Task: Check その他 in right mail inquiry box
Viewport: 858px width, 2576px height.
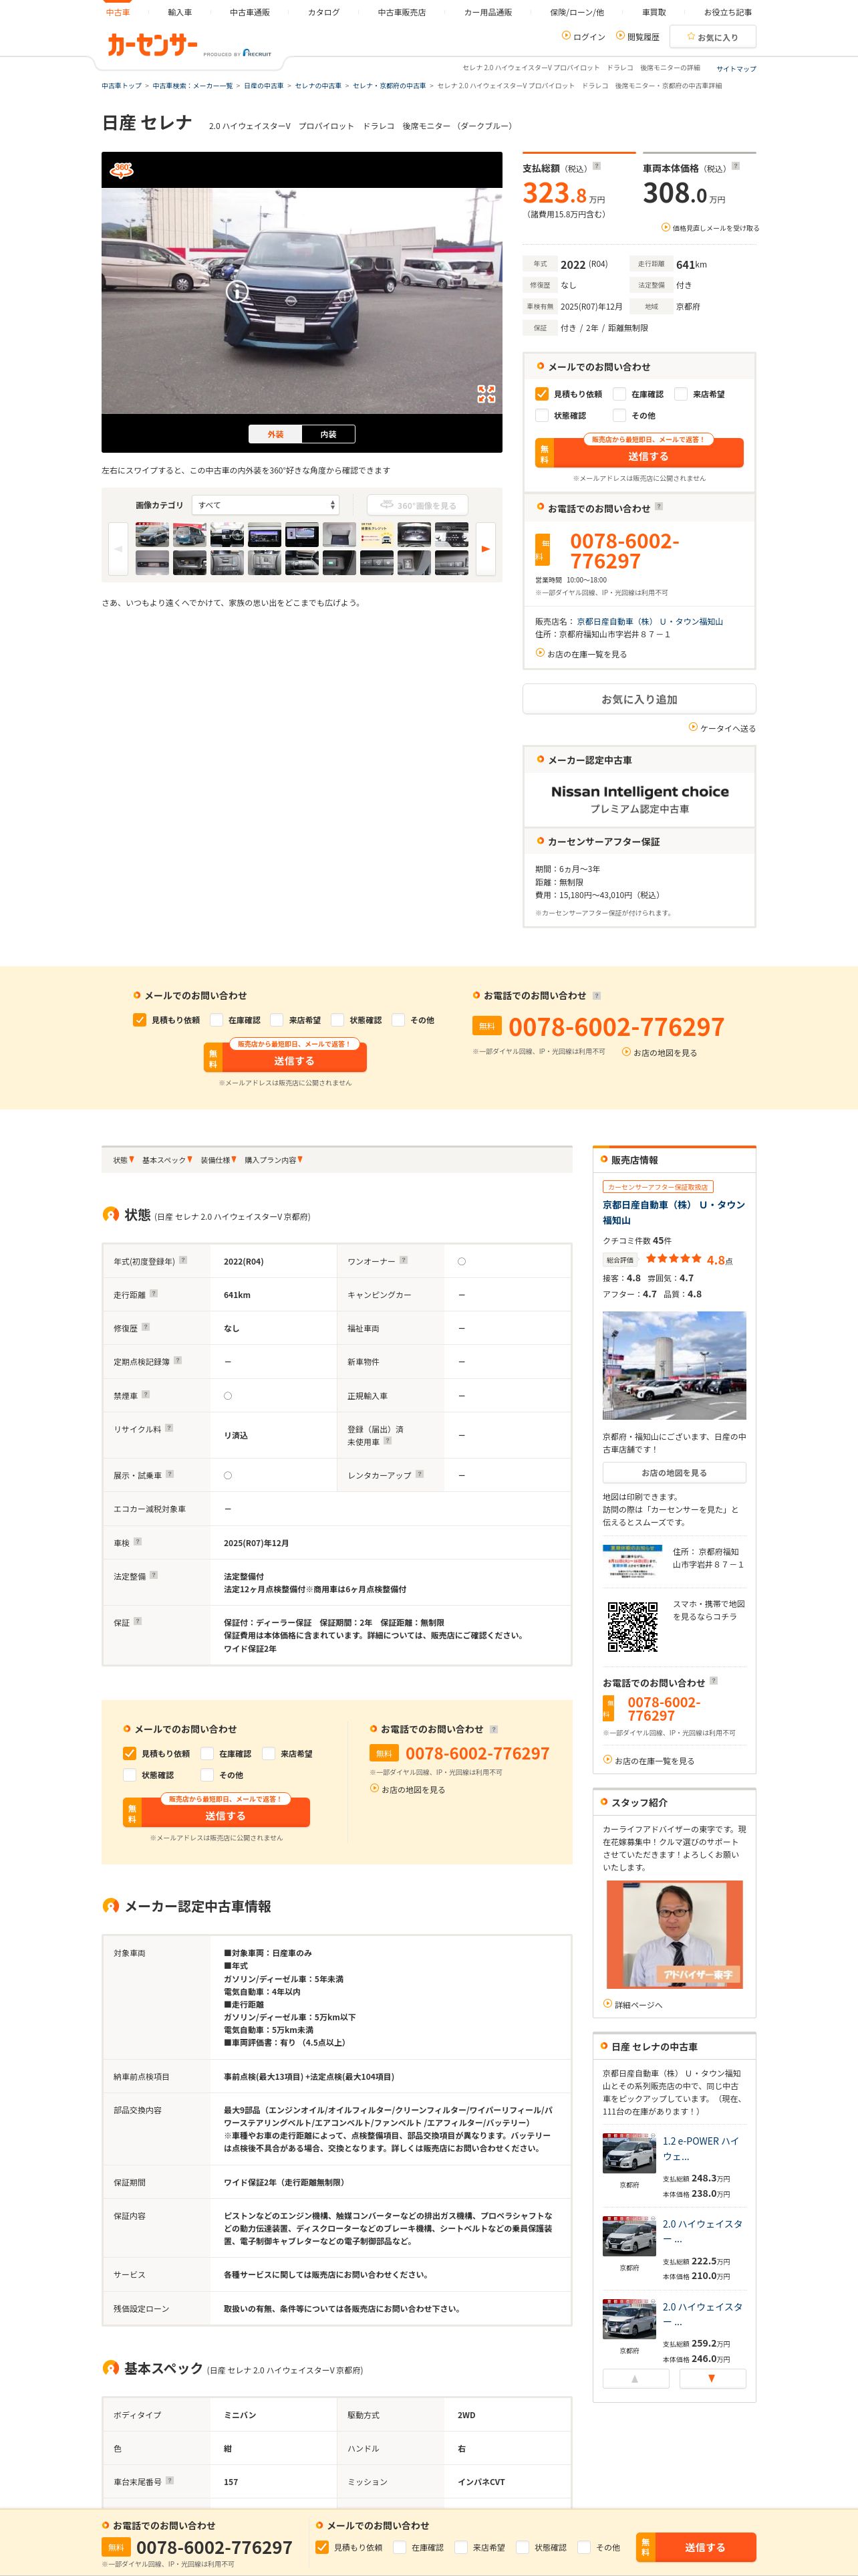Action: click(619, 415)
